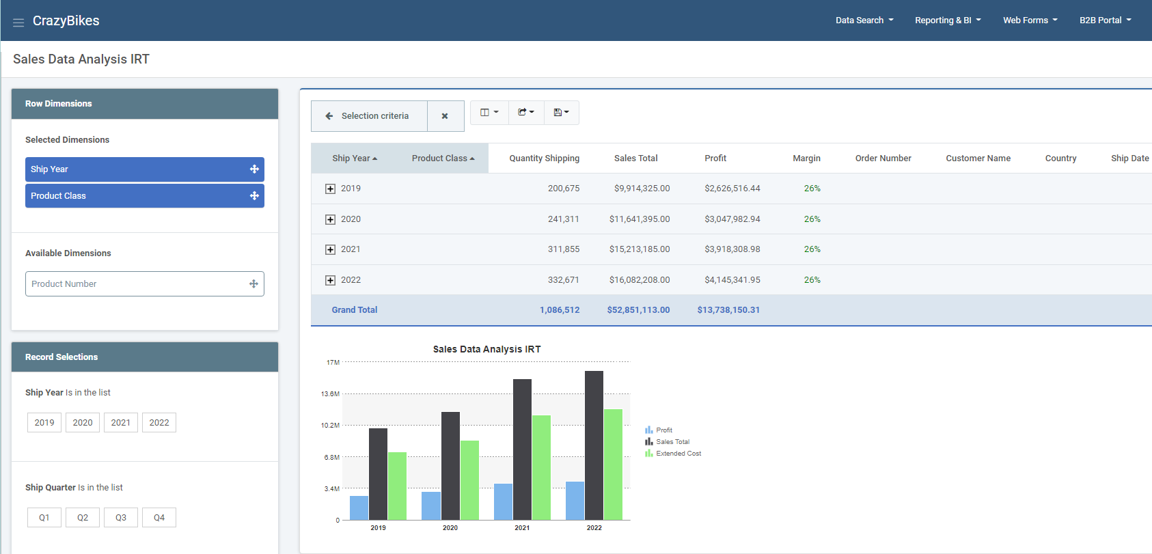Click the 311,855 quantity cell
This screenshot has width=1152, height=554.
563,249
